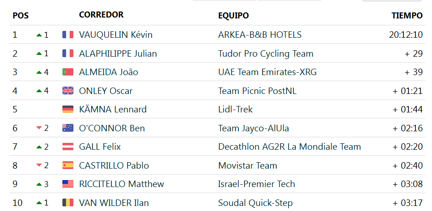Image resolution: width=432 pixels, height=211 pixels.
Task: Click the UK flag next to Onley
Action: coord(68,91)
